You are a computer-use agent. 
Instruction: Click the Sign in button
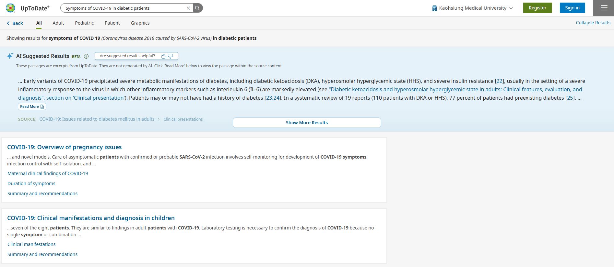(x=572, y=8)
